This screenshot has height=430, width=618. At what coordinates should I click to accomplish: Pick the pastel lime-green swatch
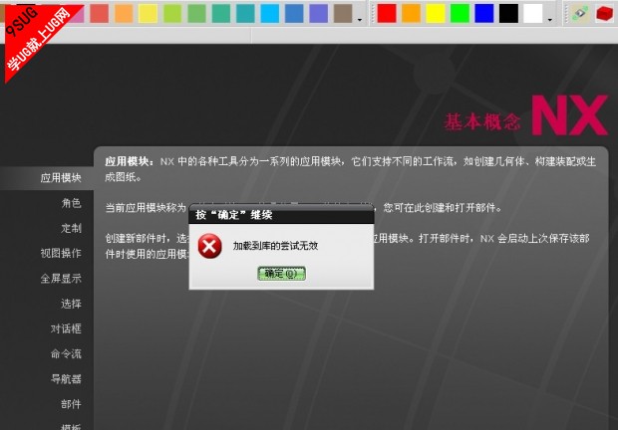tap(172, 13)
